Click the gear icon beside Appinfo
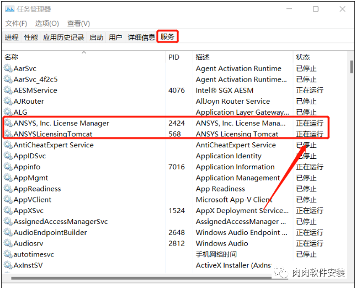The width and height of the screenshot is (356, 288). (8, 167)
